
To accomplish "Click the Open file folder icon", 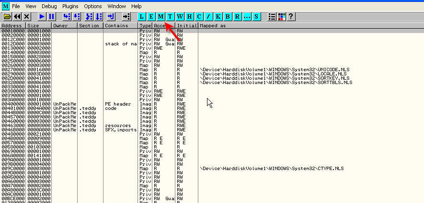I will tap(7, 16).
